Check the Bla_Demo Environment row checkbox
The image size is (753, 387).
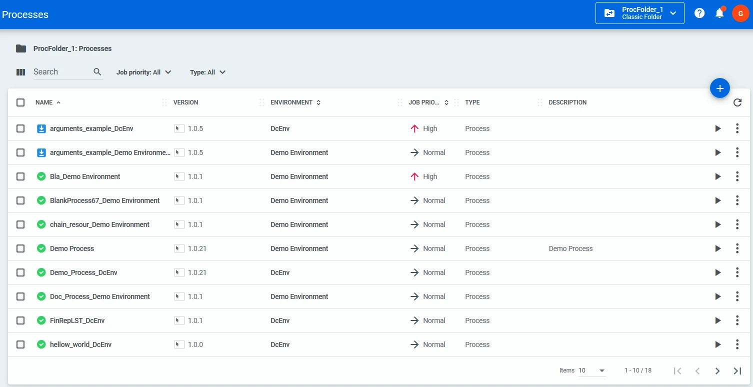click(20, 176)
